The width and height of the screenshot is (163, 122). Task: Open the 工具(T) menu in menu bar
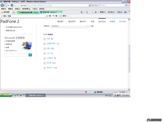coord(35,9)
